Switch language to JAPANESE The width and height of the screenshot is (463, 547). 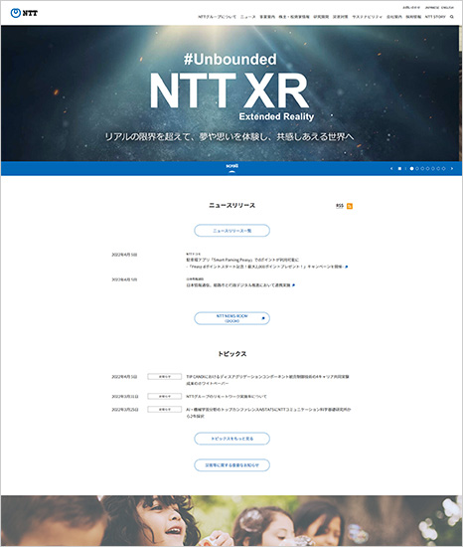point(432,7)
